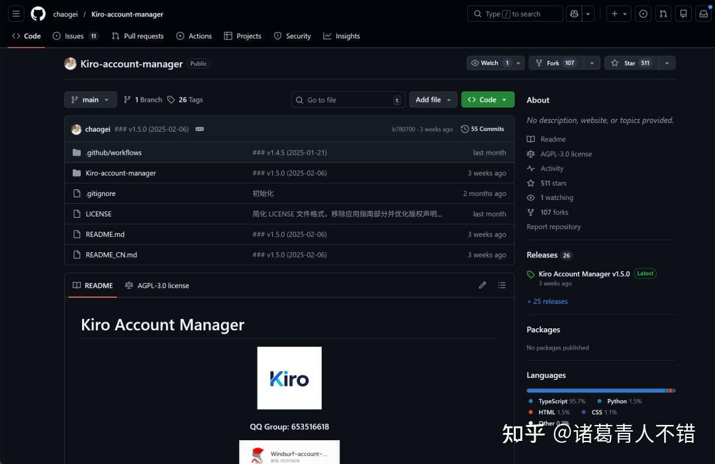Click the Go to file search field

[348, 100]
